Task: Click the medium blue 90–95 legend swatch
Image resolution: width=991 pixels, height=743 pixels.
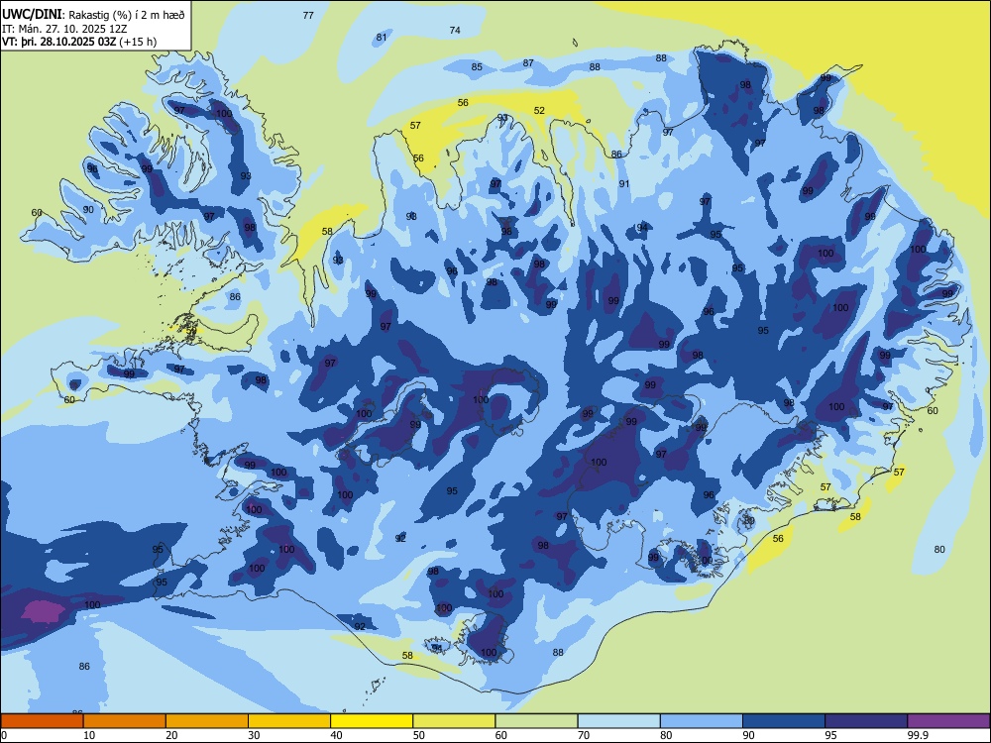Action: click(x=784, y=721)
